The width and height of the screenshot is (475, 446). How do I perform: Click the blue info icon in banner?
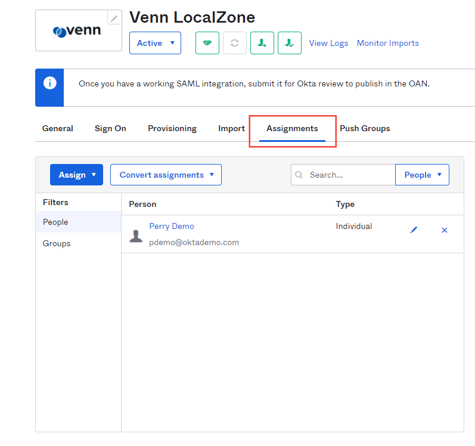50,83
